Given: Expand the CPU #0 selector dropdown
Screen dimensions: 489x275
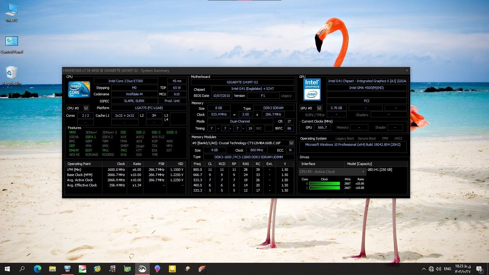Looking at the screenshot, I should 86,108.
